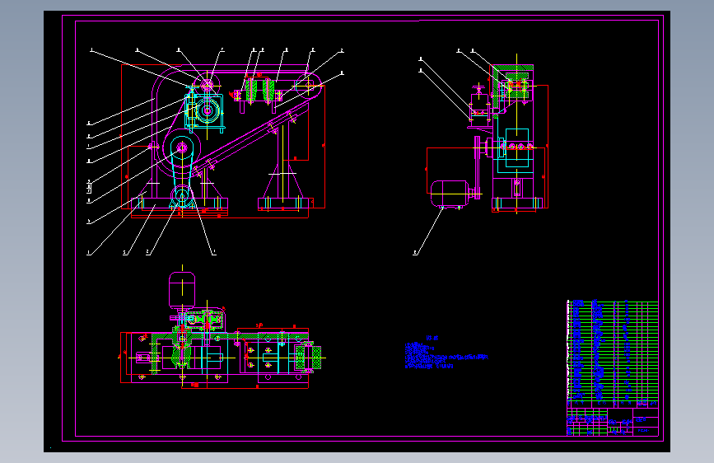714x463 pixels.
Task: Select the title block at the drawing's bottom corner
Action: click(613, 422)
